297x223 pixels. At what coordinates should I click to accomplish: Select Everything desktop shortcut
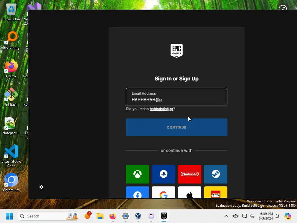click(11, 40)
